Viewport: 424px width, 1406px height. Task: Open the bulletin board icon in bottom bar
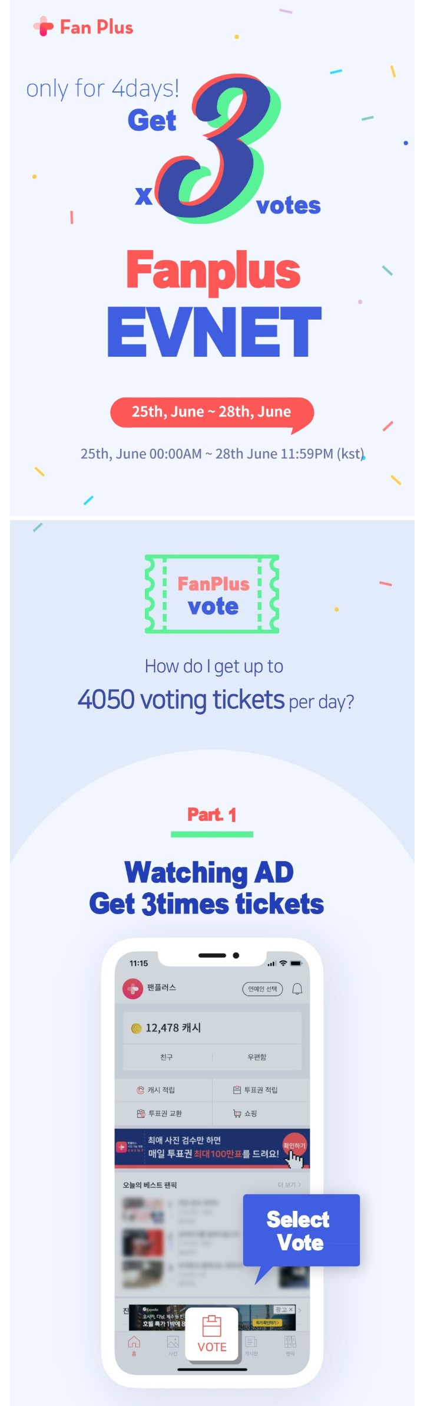[x=251, y=1342]
